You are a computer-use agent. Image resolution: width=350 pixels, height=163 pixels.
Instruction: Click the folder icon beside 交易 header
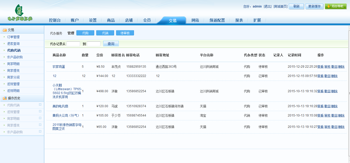4,30
